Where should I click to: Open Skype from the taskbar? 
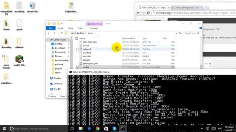114,129
